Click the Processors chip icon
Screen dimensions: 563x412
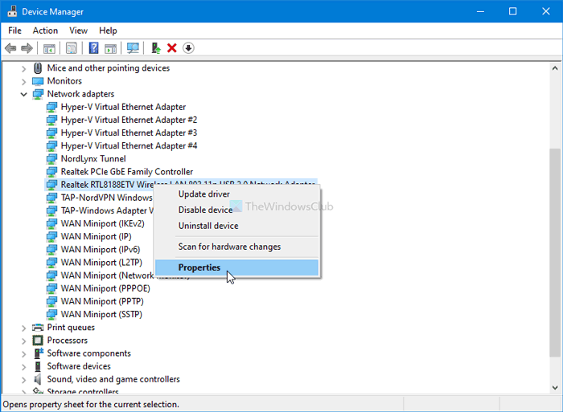[x=38, y=341]
